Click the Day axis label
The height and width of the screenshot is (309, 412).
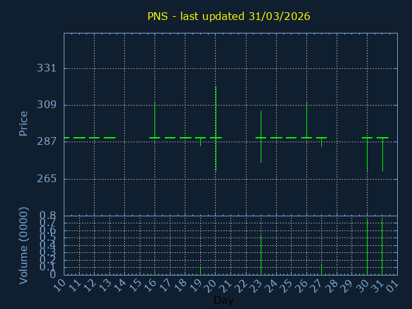tap(223, 301)
